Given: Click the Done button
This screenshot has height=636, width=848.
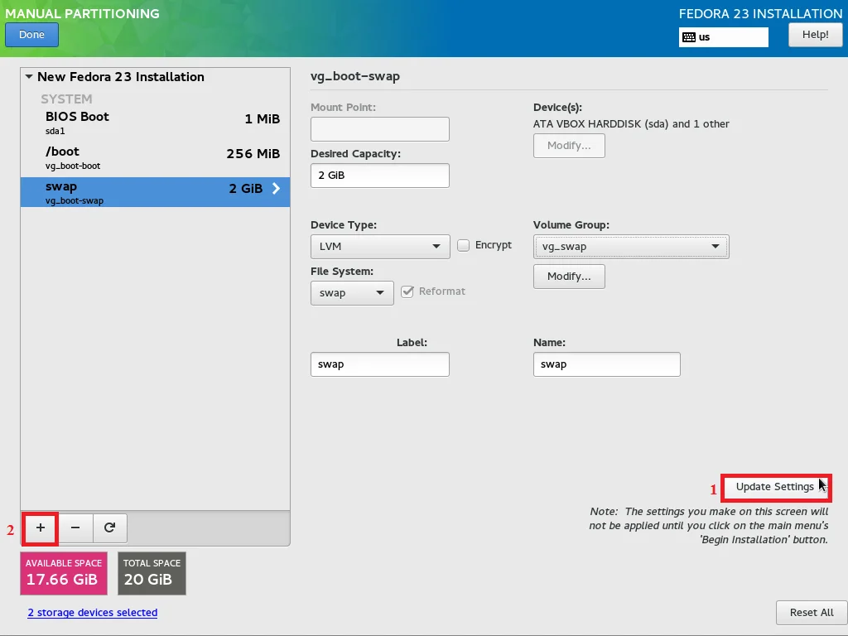Looking at the screenshot, I should point(32,35).
